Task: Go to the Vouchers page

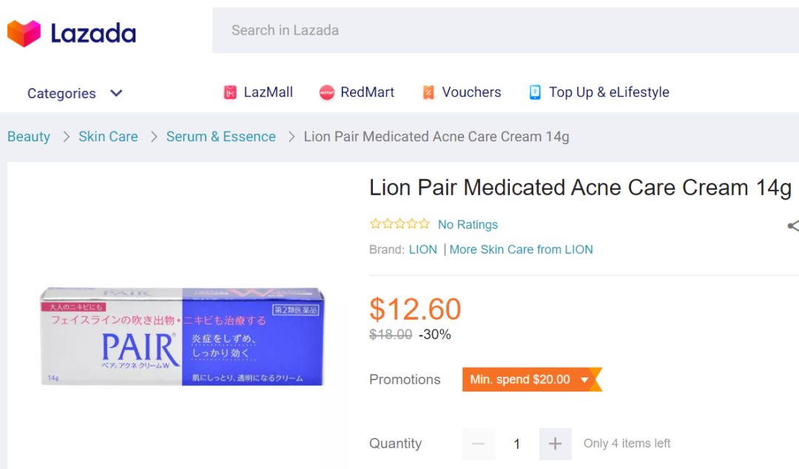Action: tap(471, 92)
